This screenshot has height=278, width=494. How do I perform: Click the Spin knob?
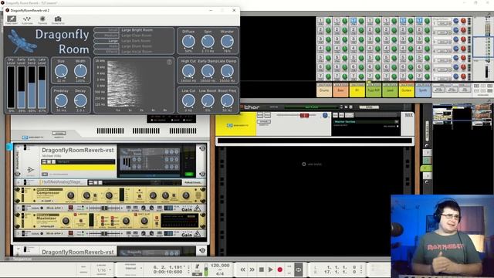pos(208,41)
